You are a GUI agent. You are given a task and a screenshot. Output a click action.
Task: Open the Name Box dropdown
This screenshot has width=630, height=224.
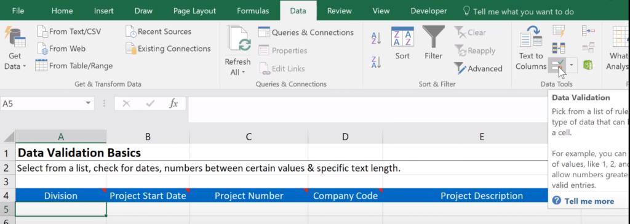88,104
